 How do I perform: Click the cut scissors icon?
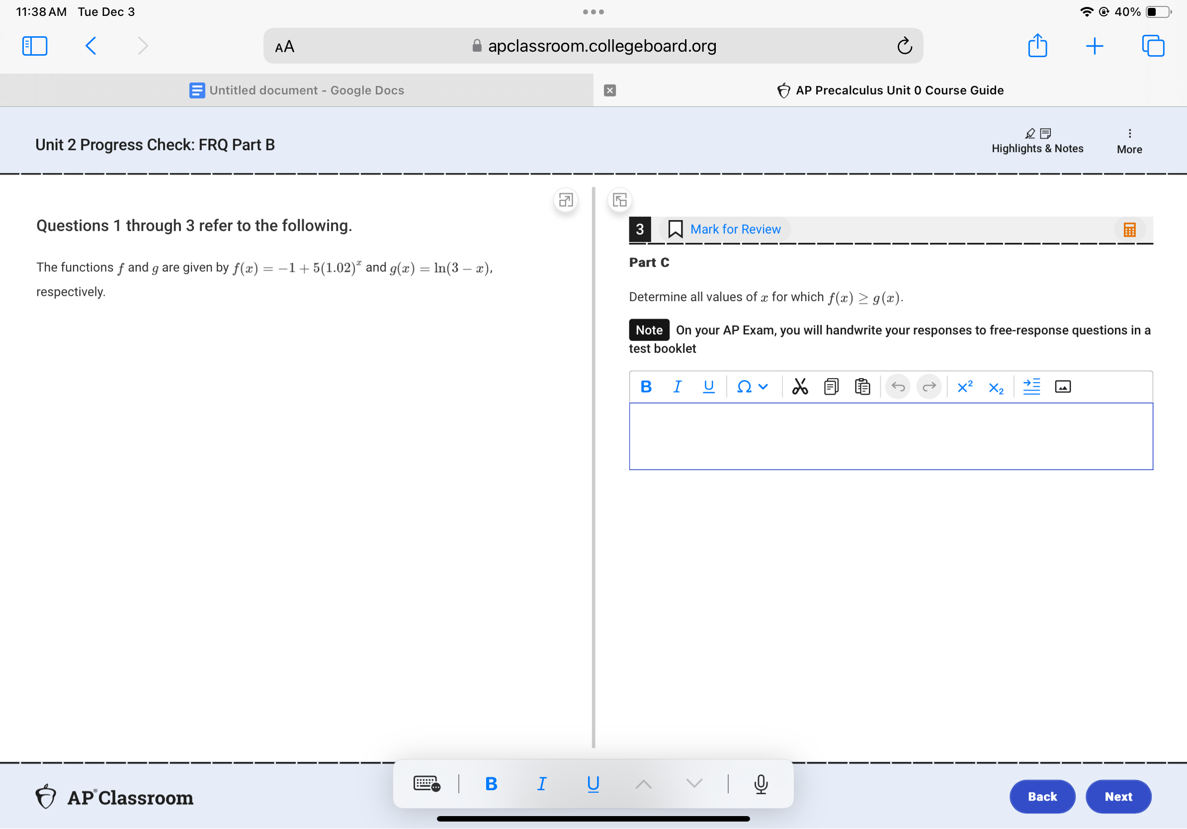(x=800, y=387)
